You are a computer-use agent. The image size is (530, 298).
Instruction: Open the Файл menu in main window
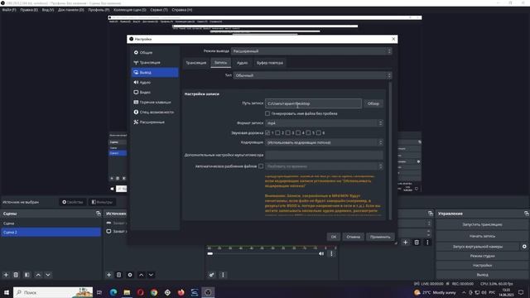pyautogui.click(x=9, y=10)
